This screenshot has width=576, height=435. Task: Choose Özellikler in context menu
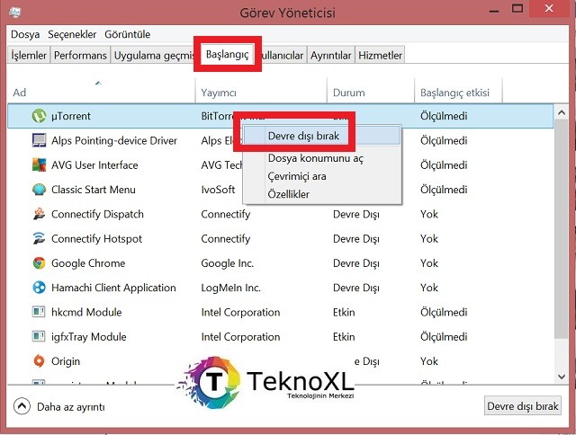pos(322,194)
